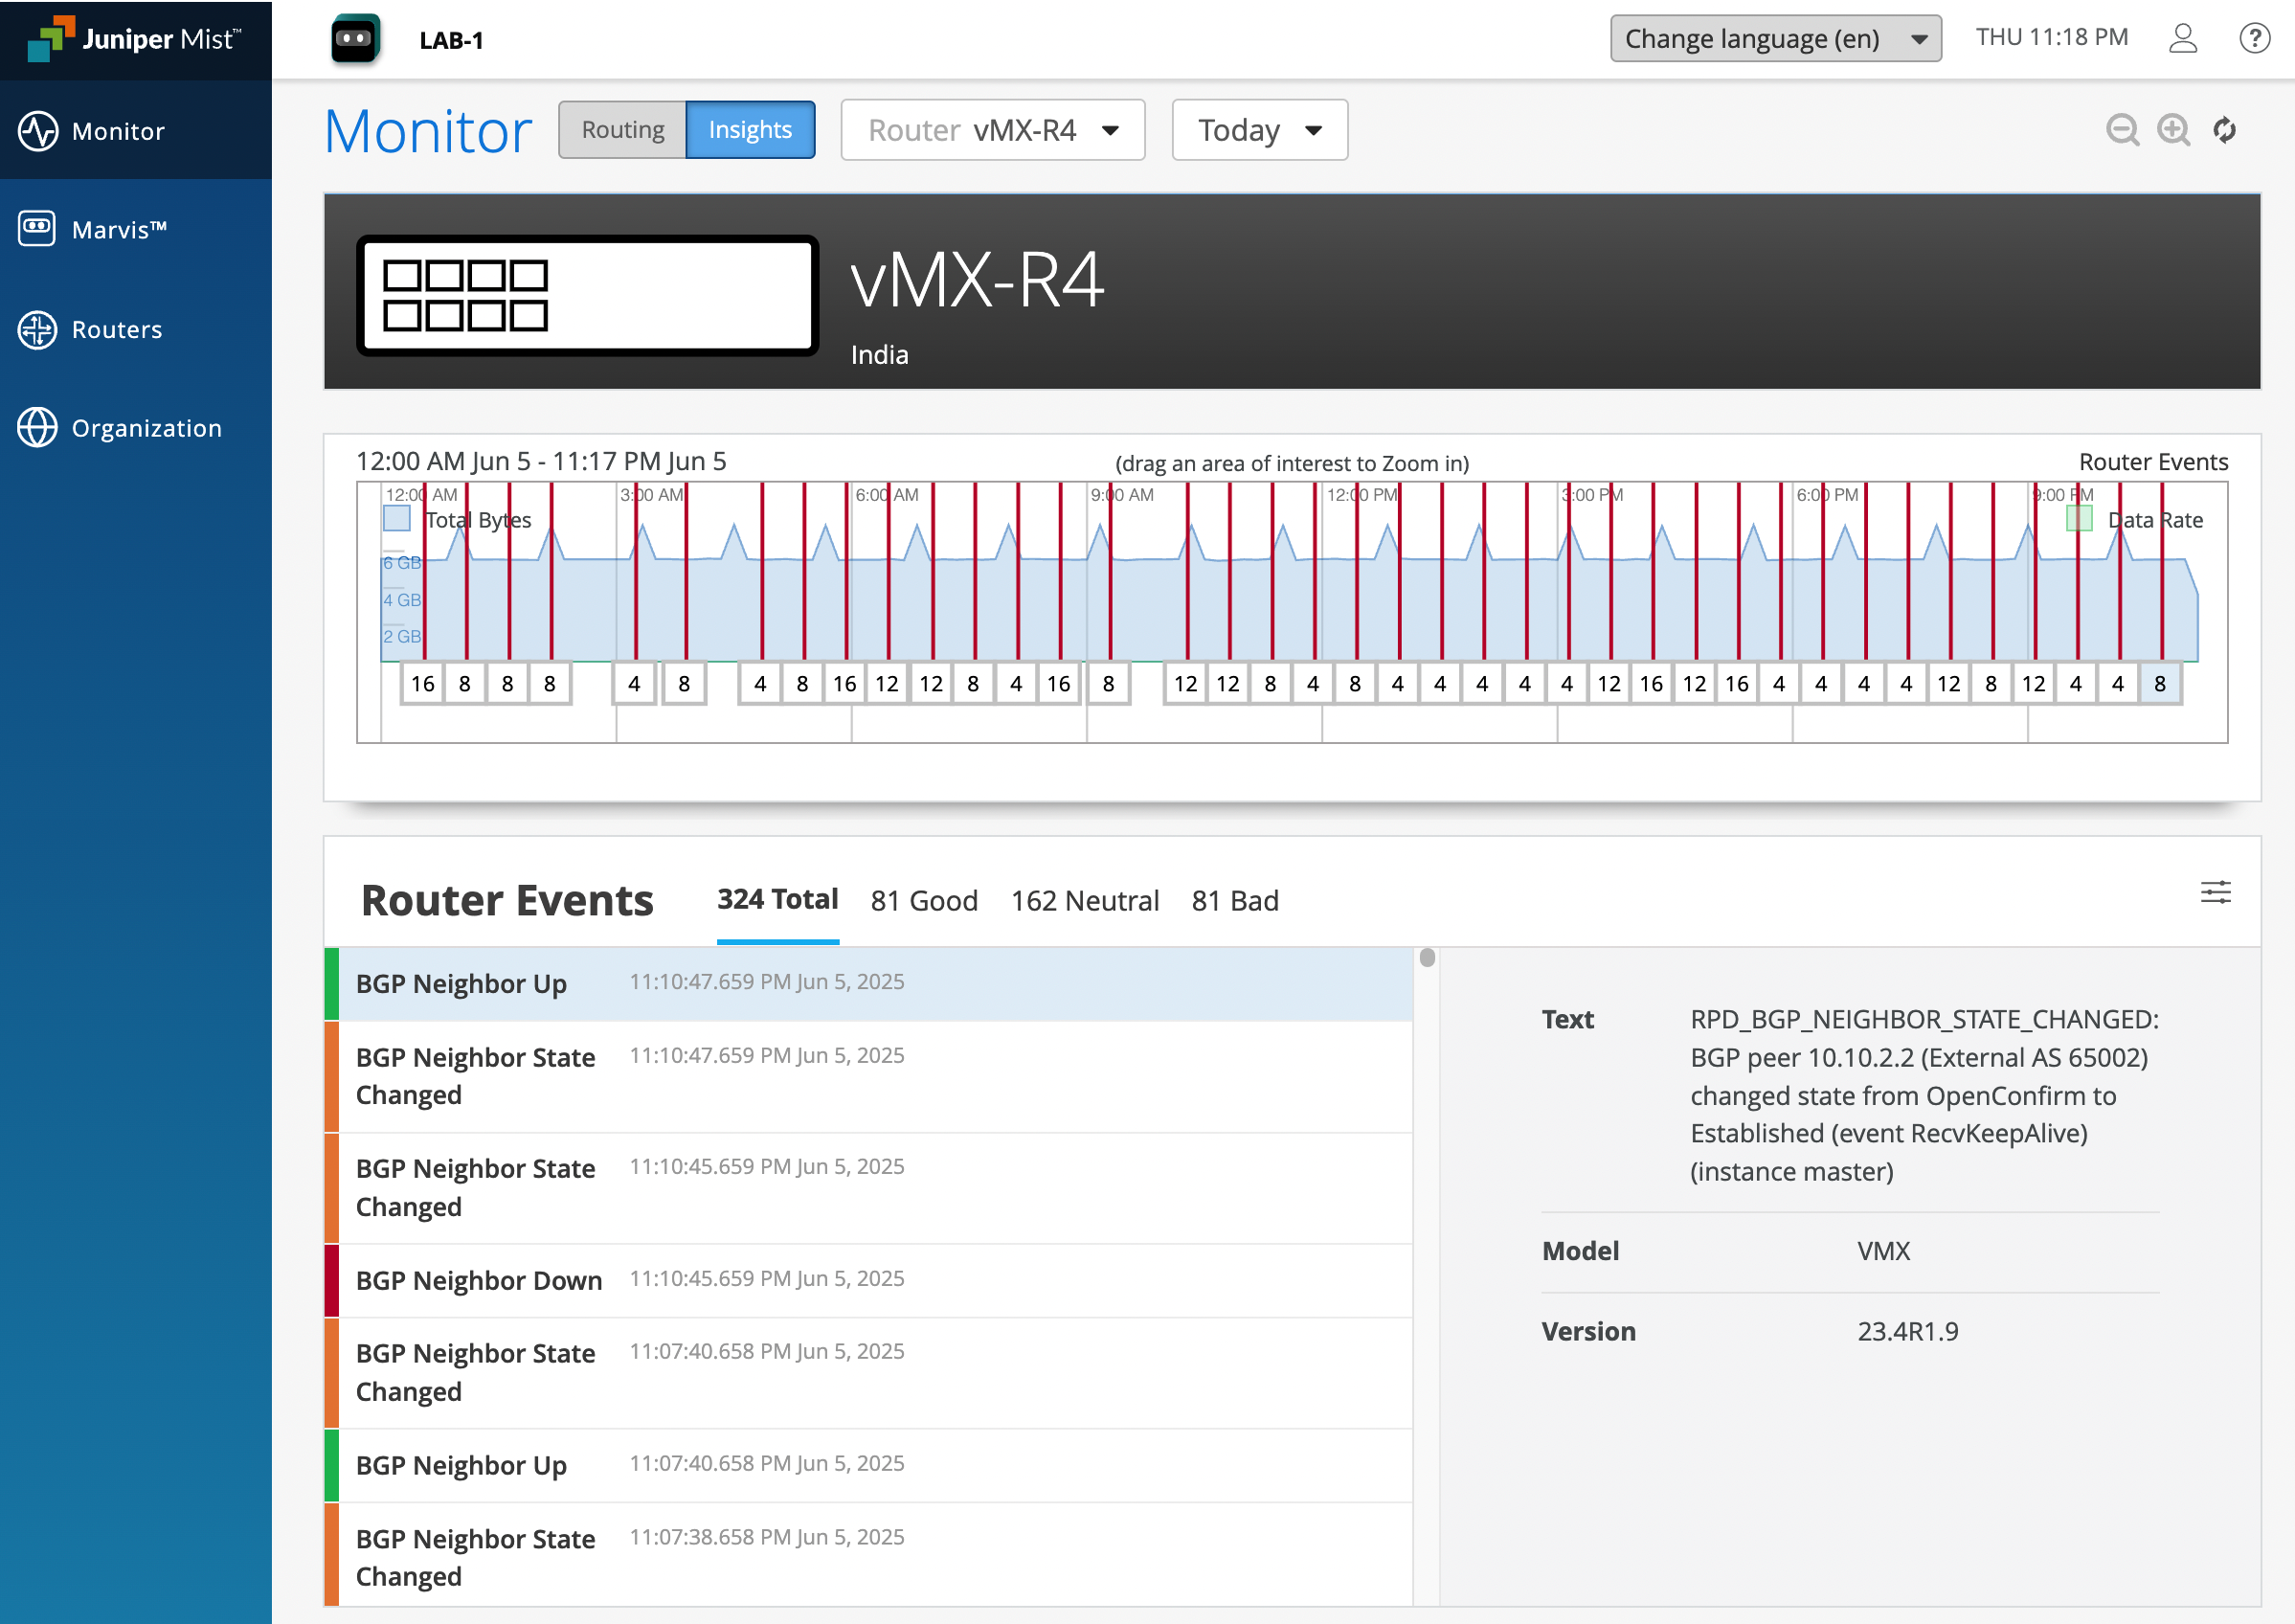Open the Organization sidebar section
This screenshot has width=2295, height=1624.
click(146, 428)
